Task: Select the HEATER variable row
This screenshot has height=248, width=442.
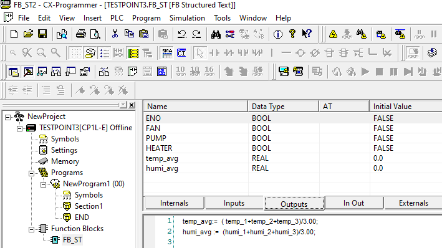Action: [x=293, y=148]
